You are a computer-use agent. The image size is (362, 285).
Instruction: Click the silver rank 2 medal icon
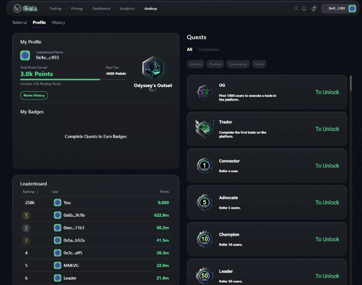[x=26, y=228]
